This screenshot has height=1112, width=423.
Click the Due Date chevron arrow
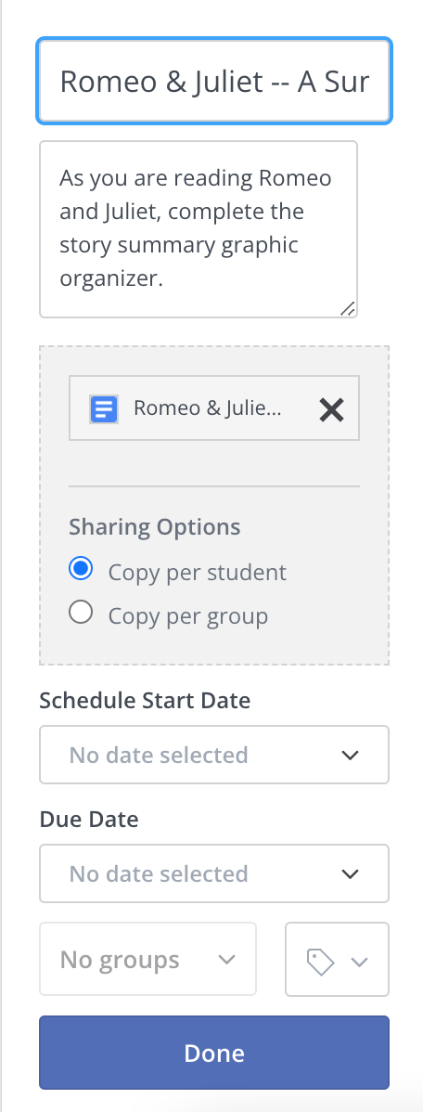tap(350, 873)
